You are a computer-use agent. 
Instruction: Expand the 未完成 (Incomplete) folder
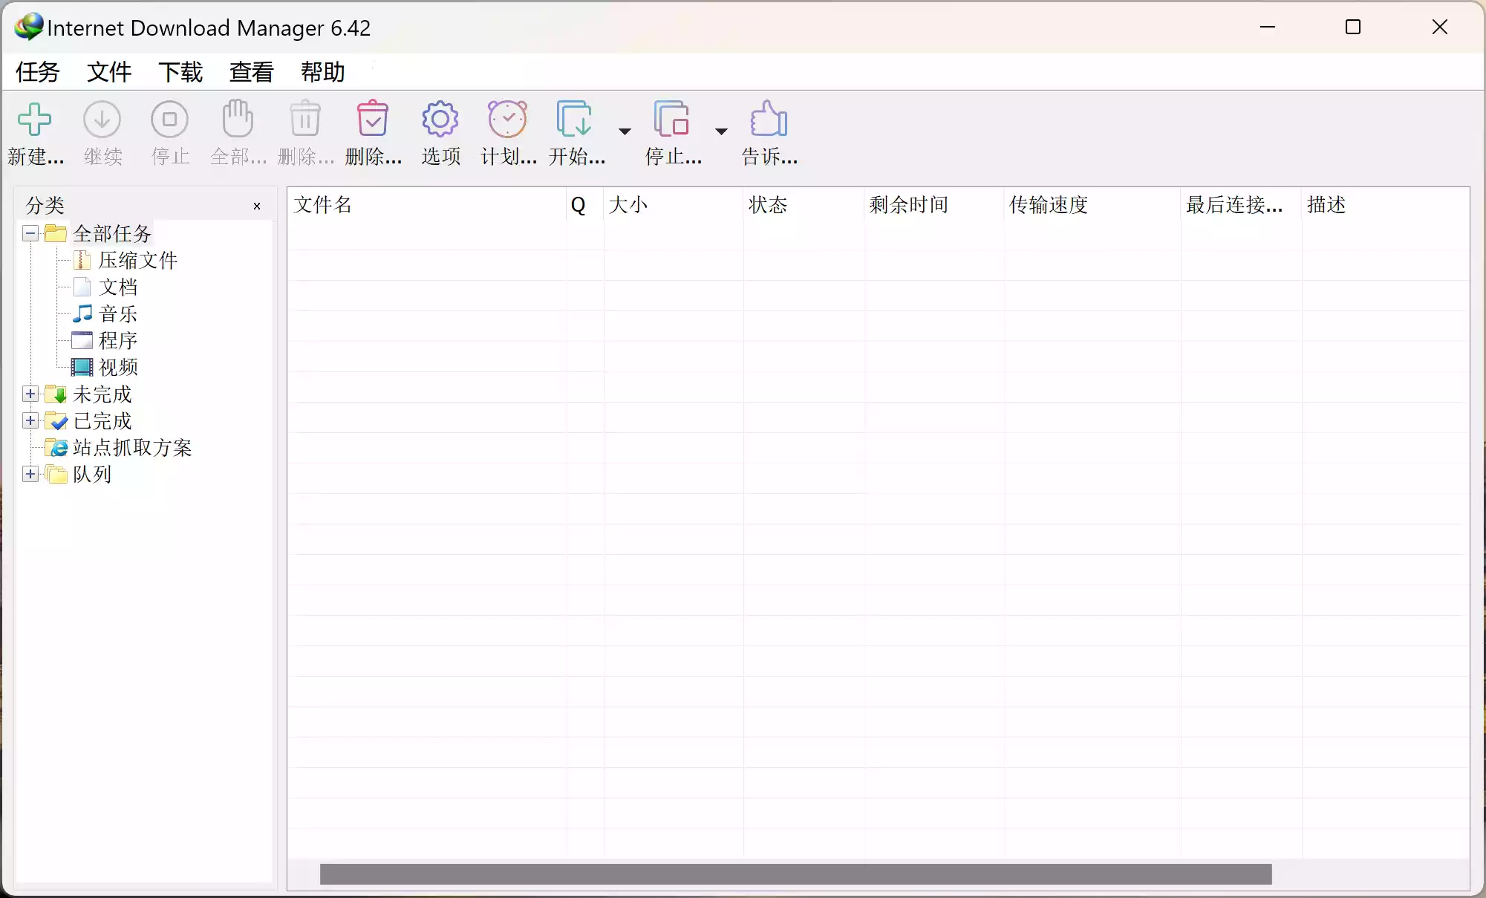pyautogui.click(x=30, y=394)
